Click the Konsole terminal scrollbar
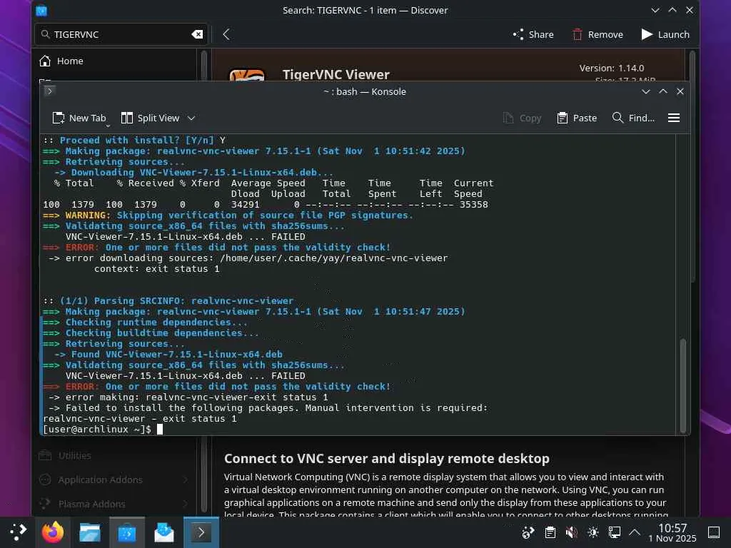The height and width of the screenshot is (548, 731). pos(683,385)
